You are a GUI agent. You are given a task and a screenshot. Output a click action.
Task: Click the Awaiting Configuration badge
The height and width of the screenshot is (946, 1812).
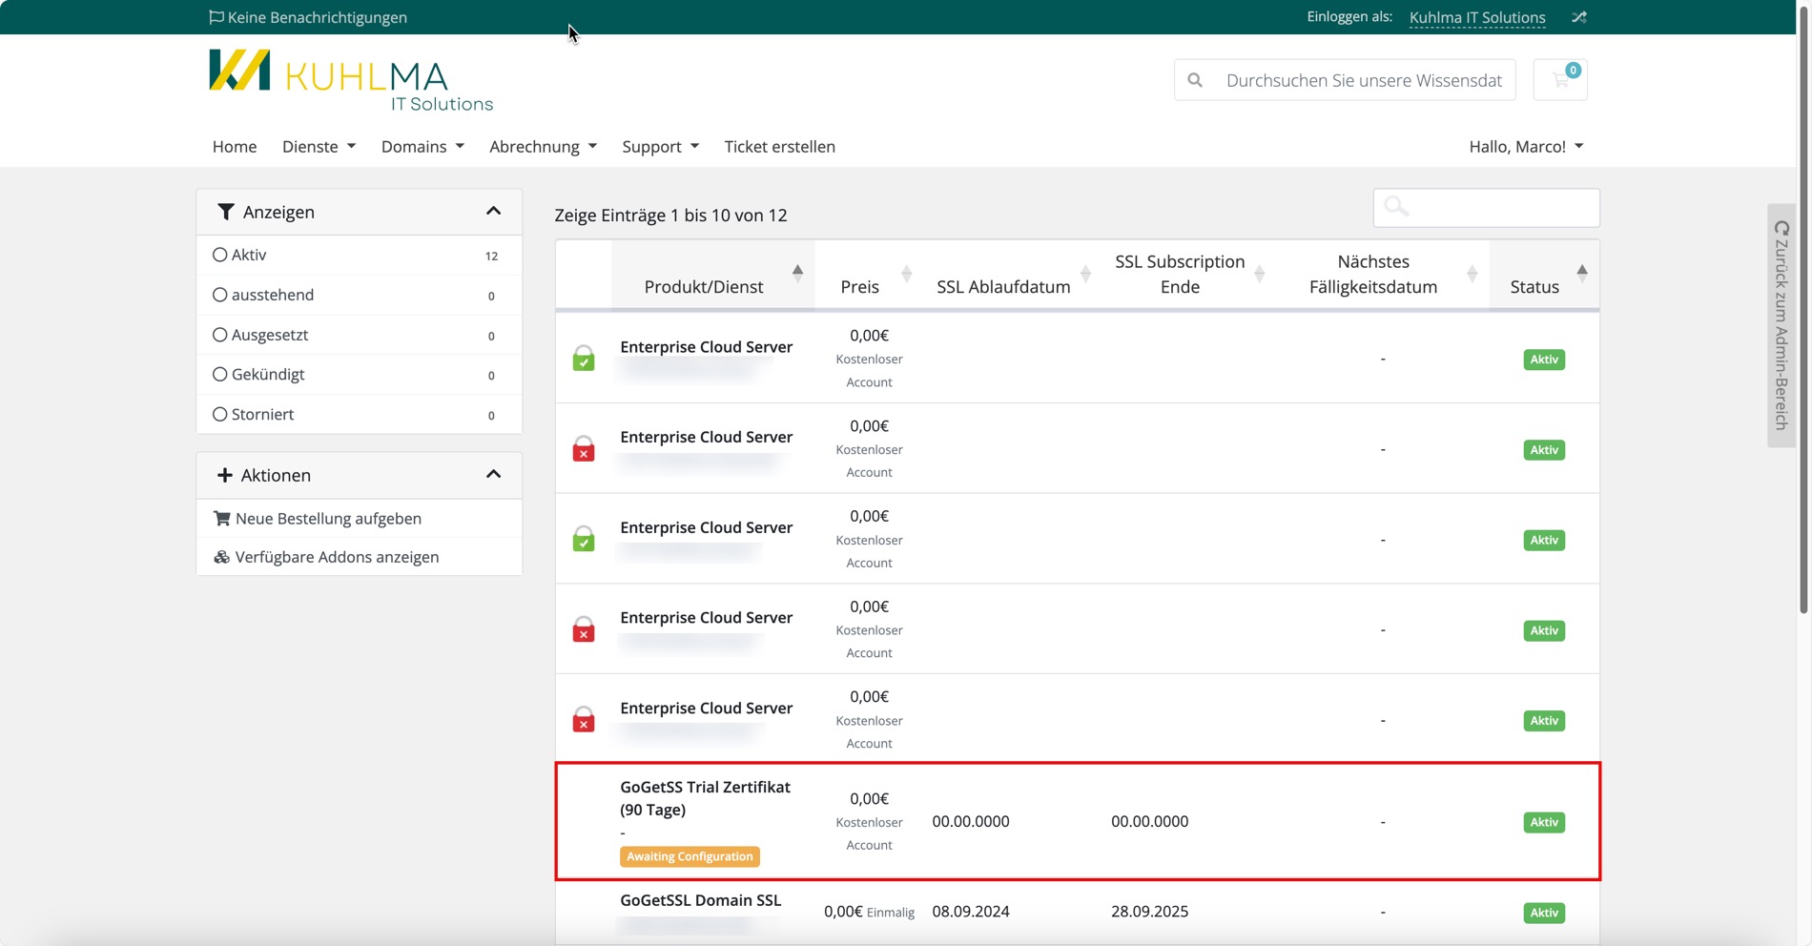pyautogui.click(x=690, y=856)
